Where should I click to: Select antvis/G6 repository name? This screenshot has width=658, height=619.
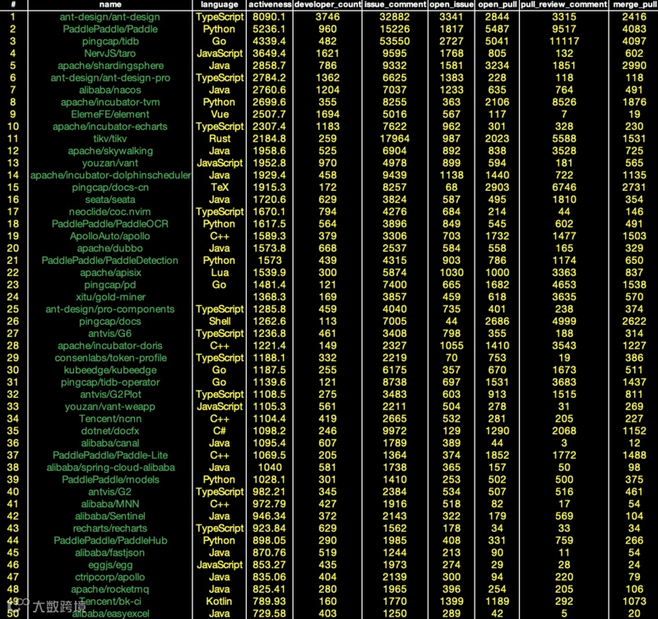[110, 334]
